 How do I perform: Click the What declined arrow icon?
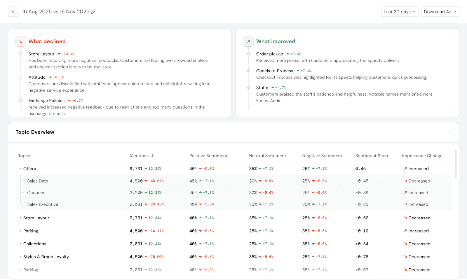click(21, 41)
